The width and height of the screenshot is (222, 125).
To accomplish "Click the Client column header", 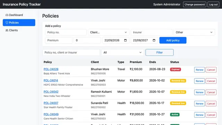I will (95, 62).
